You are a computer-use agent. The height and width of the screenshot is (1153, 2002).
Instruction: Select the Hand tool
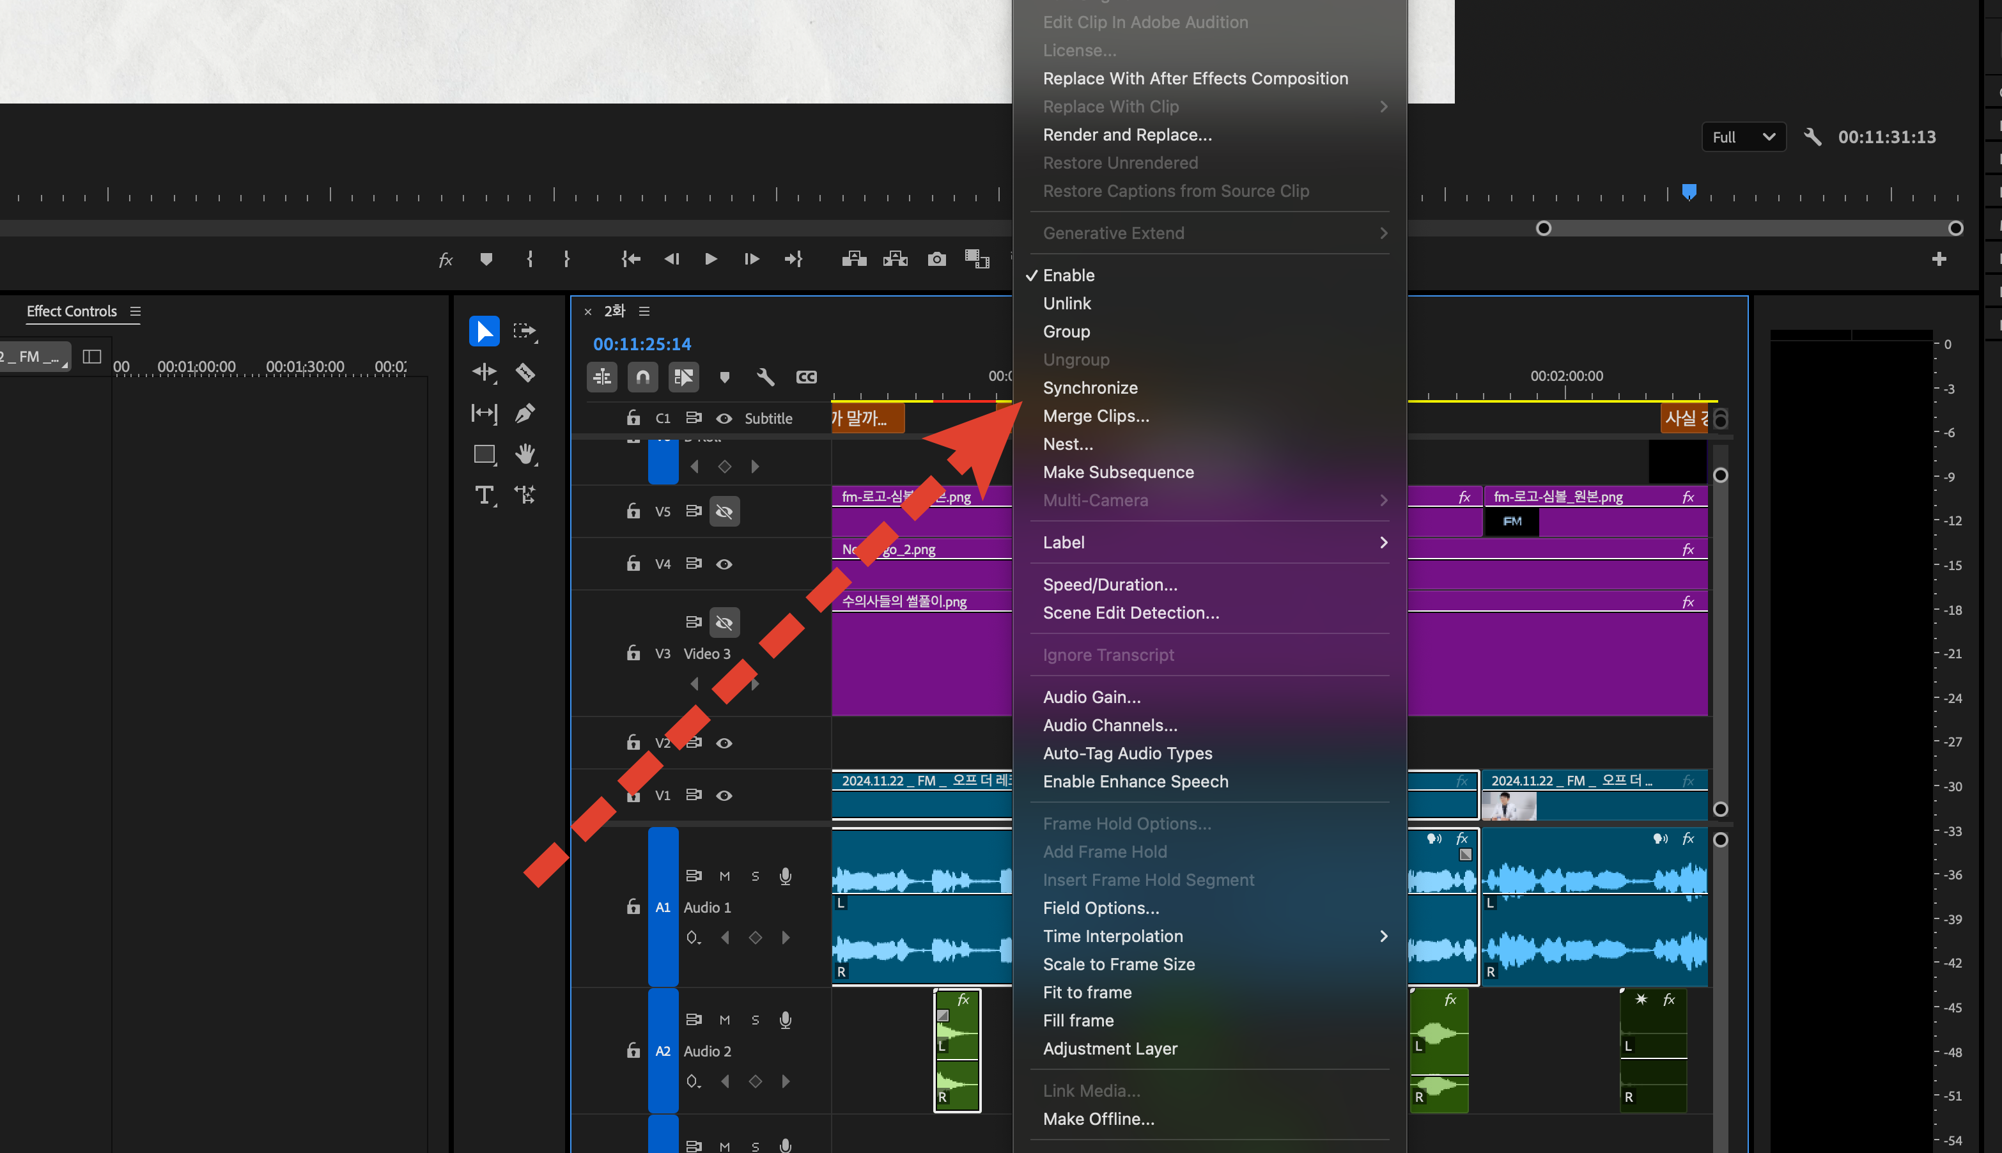click(525, 454)
